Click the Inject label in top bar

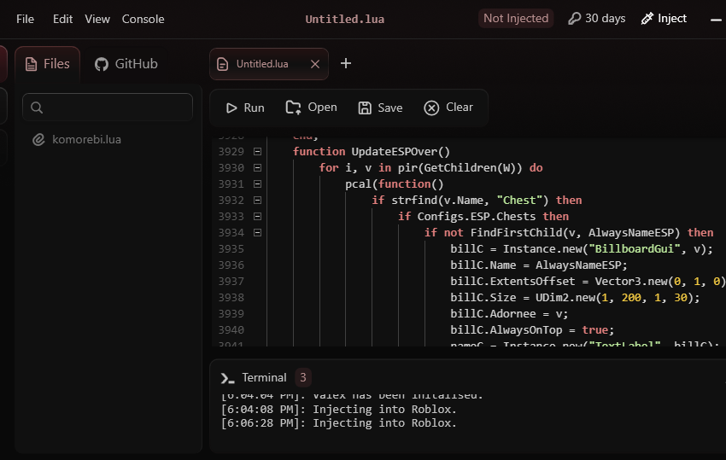point(672,19)
